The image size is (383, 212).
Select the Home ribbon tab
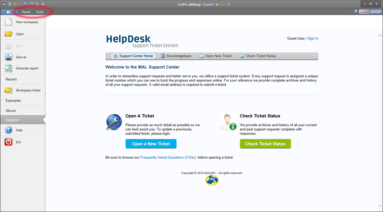pyautogui.click(x=26, y=12)
